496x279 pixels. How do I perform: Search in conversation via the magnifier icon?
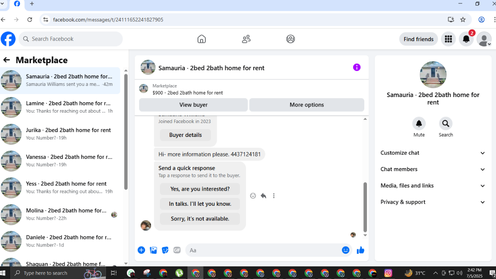pyautogui.click(x=445, y=123)
